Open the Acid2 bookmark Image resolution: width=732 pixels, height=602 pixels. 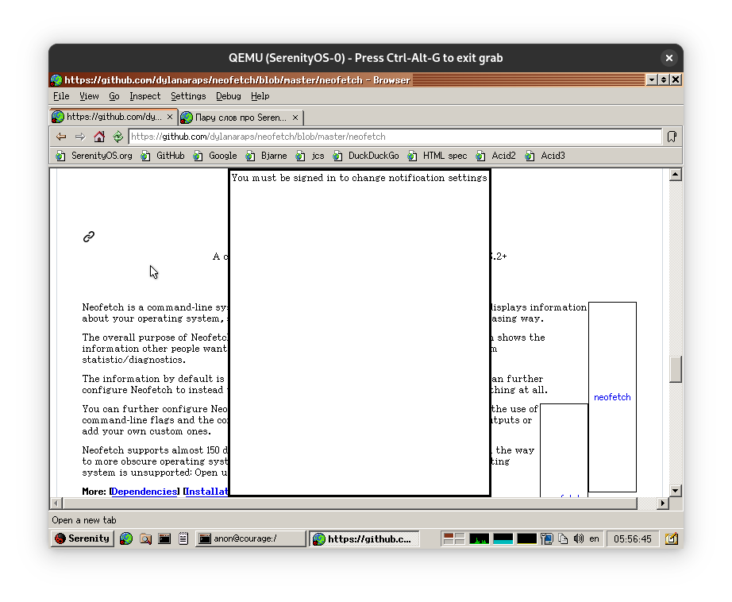click(x=495, y=156)
